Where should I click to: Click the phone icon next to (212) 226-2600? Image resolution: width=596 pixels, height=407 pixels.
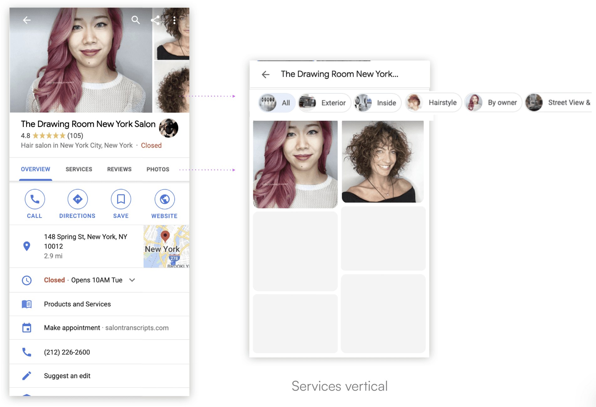pos(27,352)
